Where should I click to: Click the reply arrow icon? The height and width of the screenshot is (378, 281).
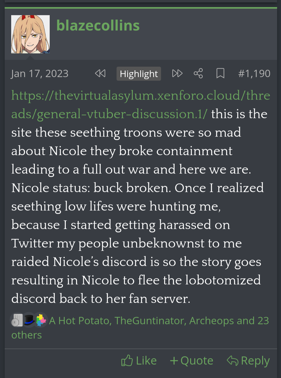coord(233,361)
